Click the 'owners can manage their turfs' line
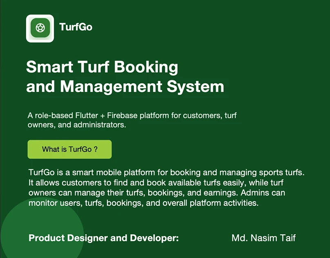Viewport: 330px width, 258px height. [x=157, y=193]
